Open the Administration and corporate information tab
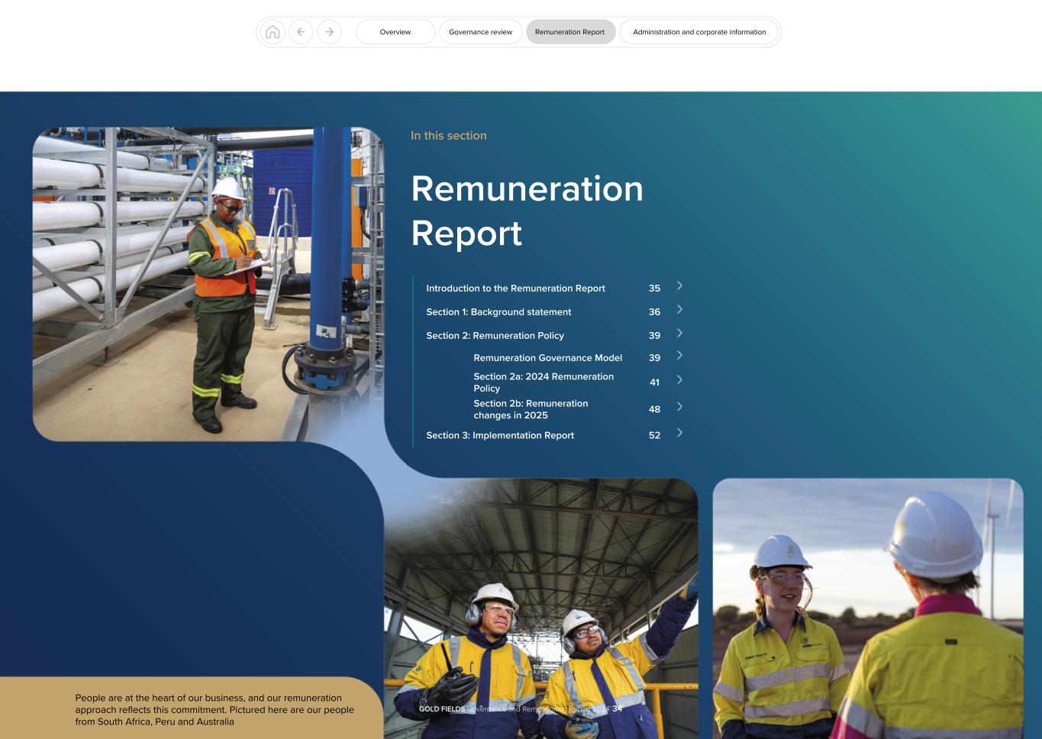Screen dimensions: 1042x739 698,32
